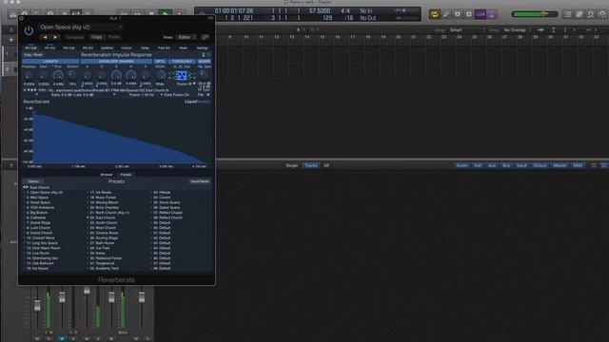
Task: Adjust the master volume slider
Action: tap(535, 14)
